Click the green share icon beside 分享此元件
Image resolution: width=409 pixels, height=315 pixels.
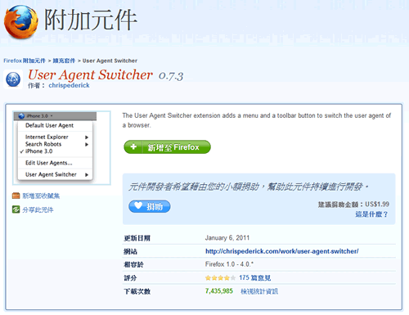tap(16, 209)
